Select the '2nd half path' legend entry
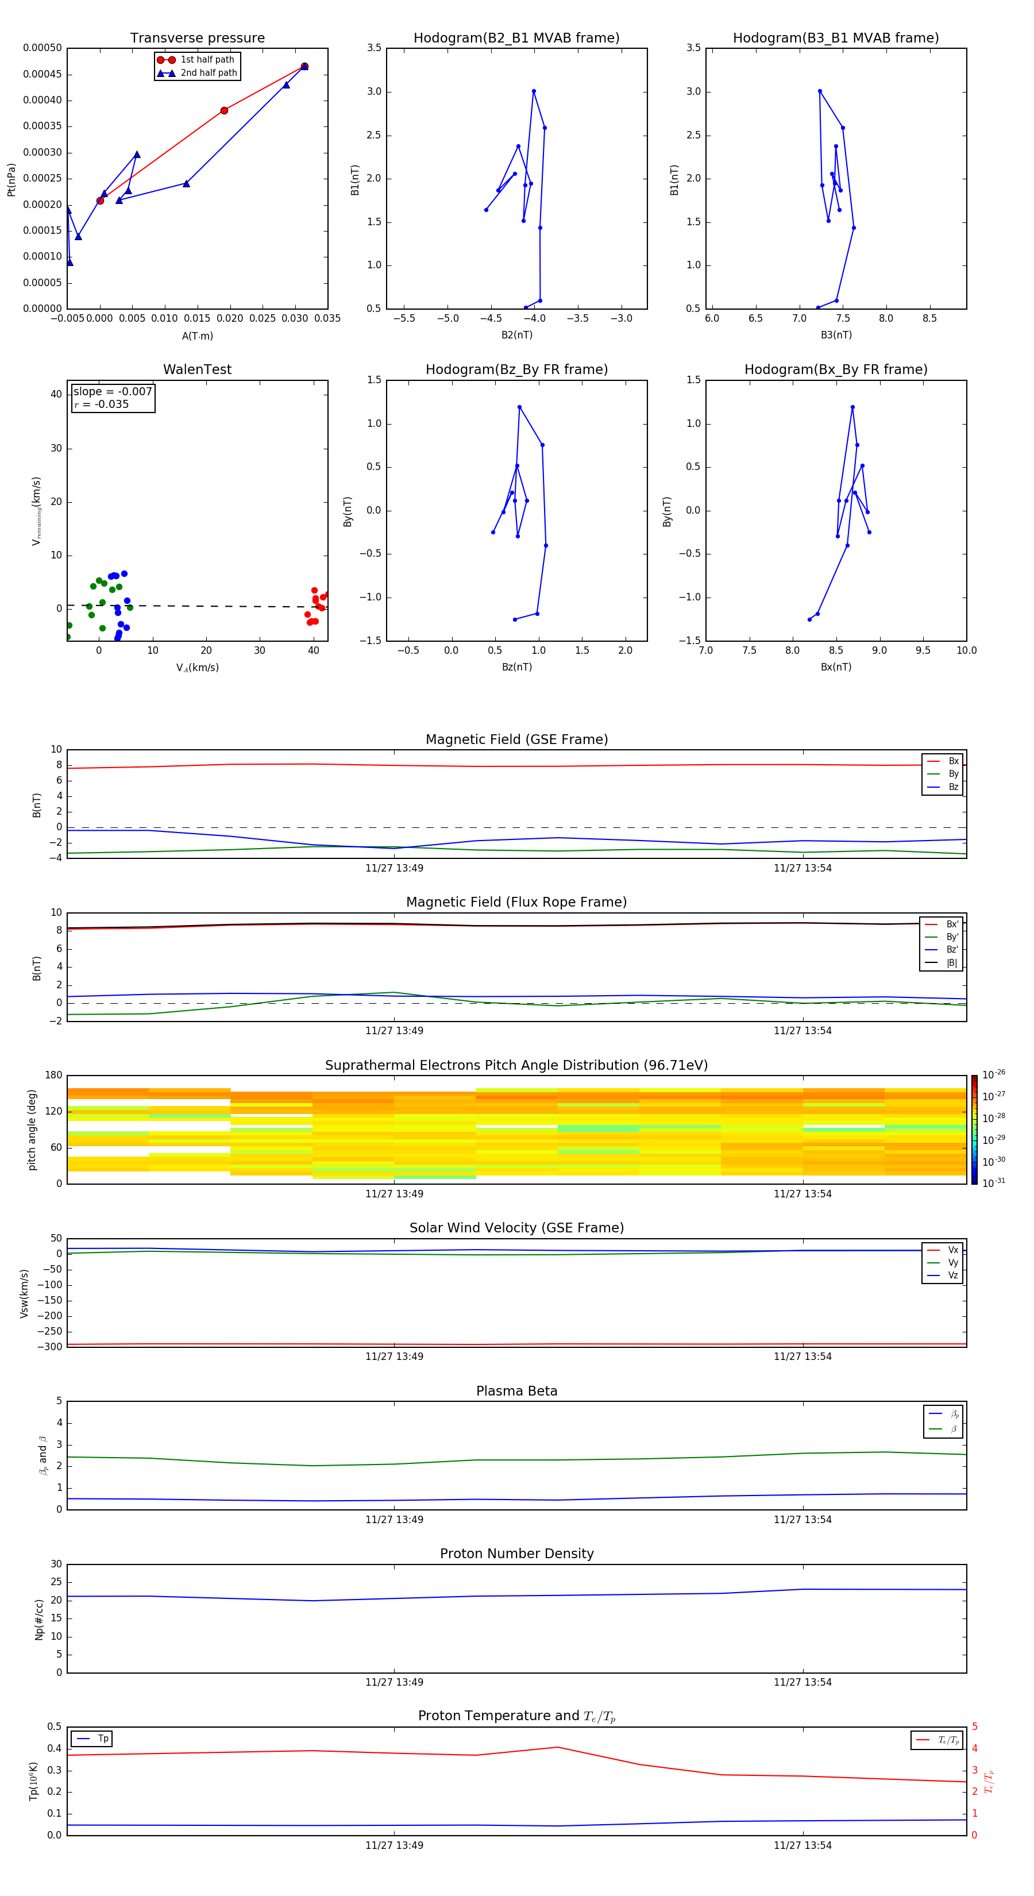Viewport: 1034px width, 1896px height. pyautogui.click(x=196, y=73)
